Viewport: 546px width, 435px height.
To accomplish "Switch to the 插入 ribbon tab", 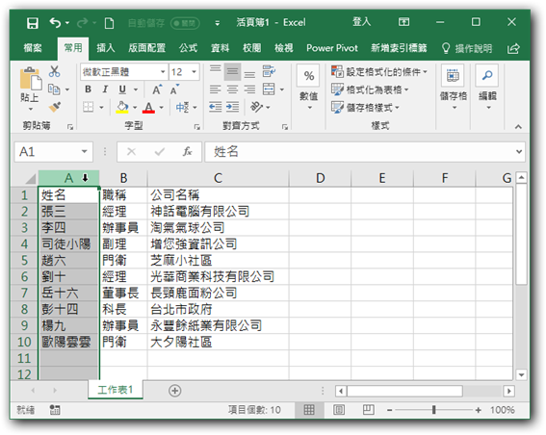I will pyautogui.click(x=106, y=48).
